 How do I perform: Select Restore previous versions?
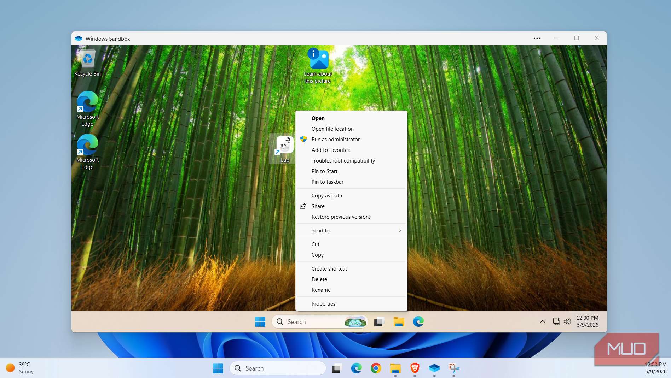point(351,217)
